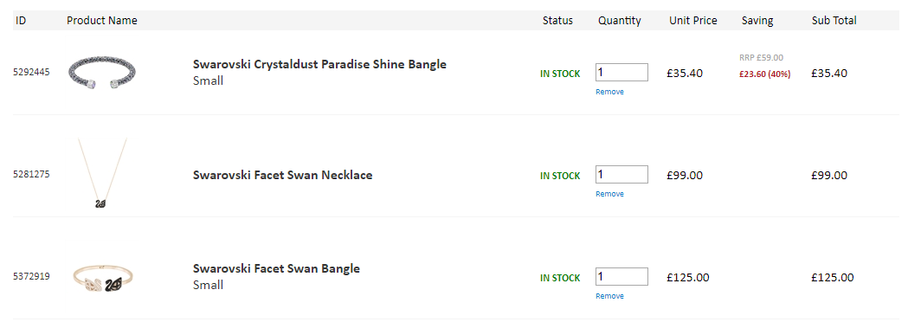Open the Crystaldust Paradise Shine Bangle thumbnail
908x322 pixels.
102,73
